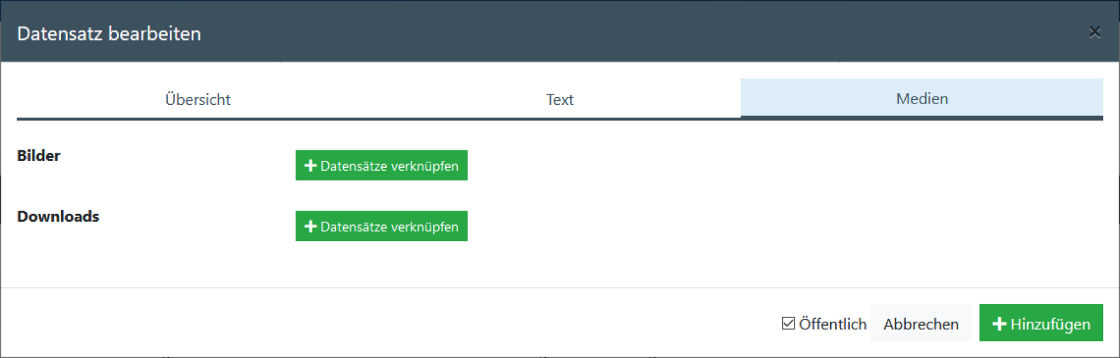Open the Übersicht tab
The image size is (1120, 358).
pyautogui.click(x=197, y=99)
